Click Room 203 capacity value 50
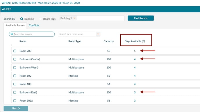200x112 pixels. coord(109,51)
